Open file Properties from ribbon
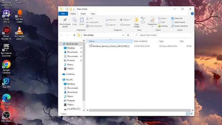This screenshot has width=222, height=125. 152,22
